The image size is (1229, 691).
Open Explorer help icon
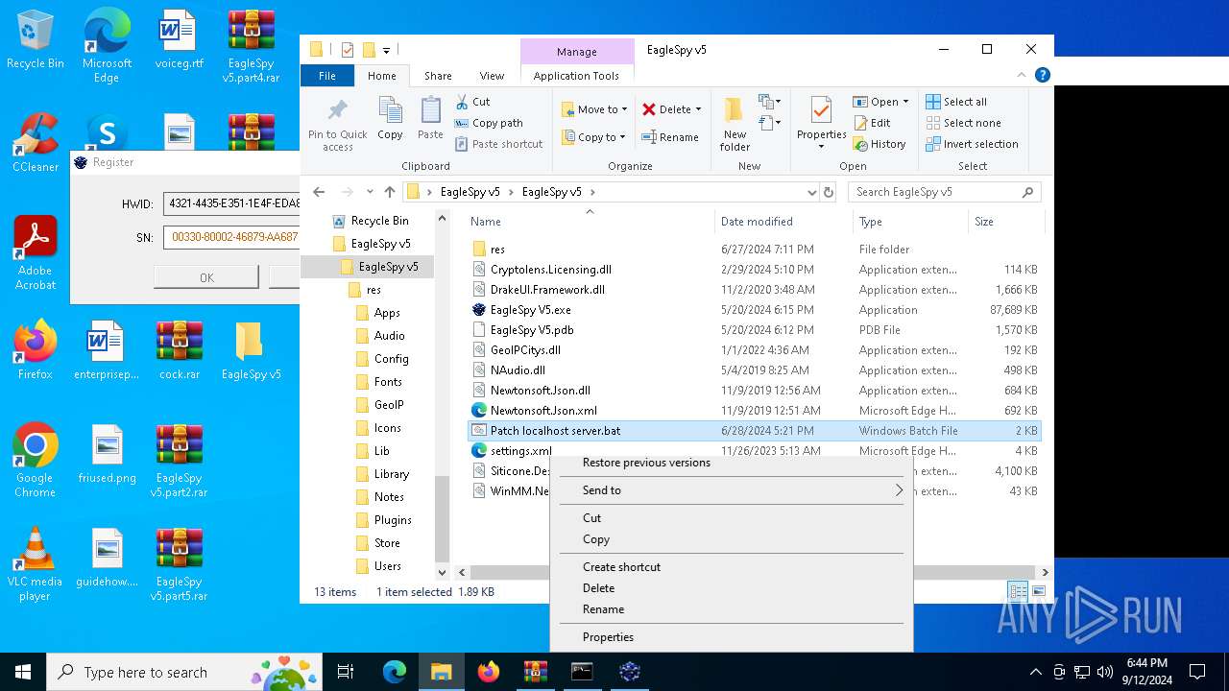[1042, 75]
